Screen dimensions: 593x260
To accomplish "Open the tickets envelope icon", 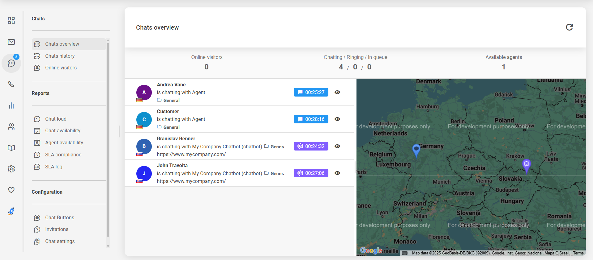I will [11, 42].
